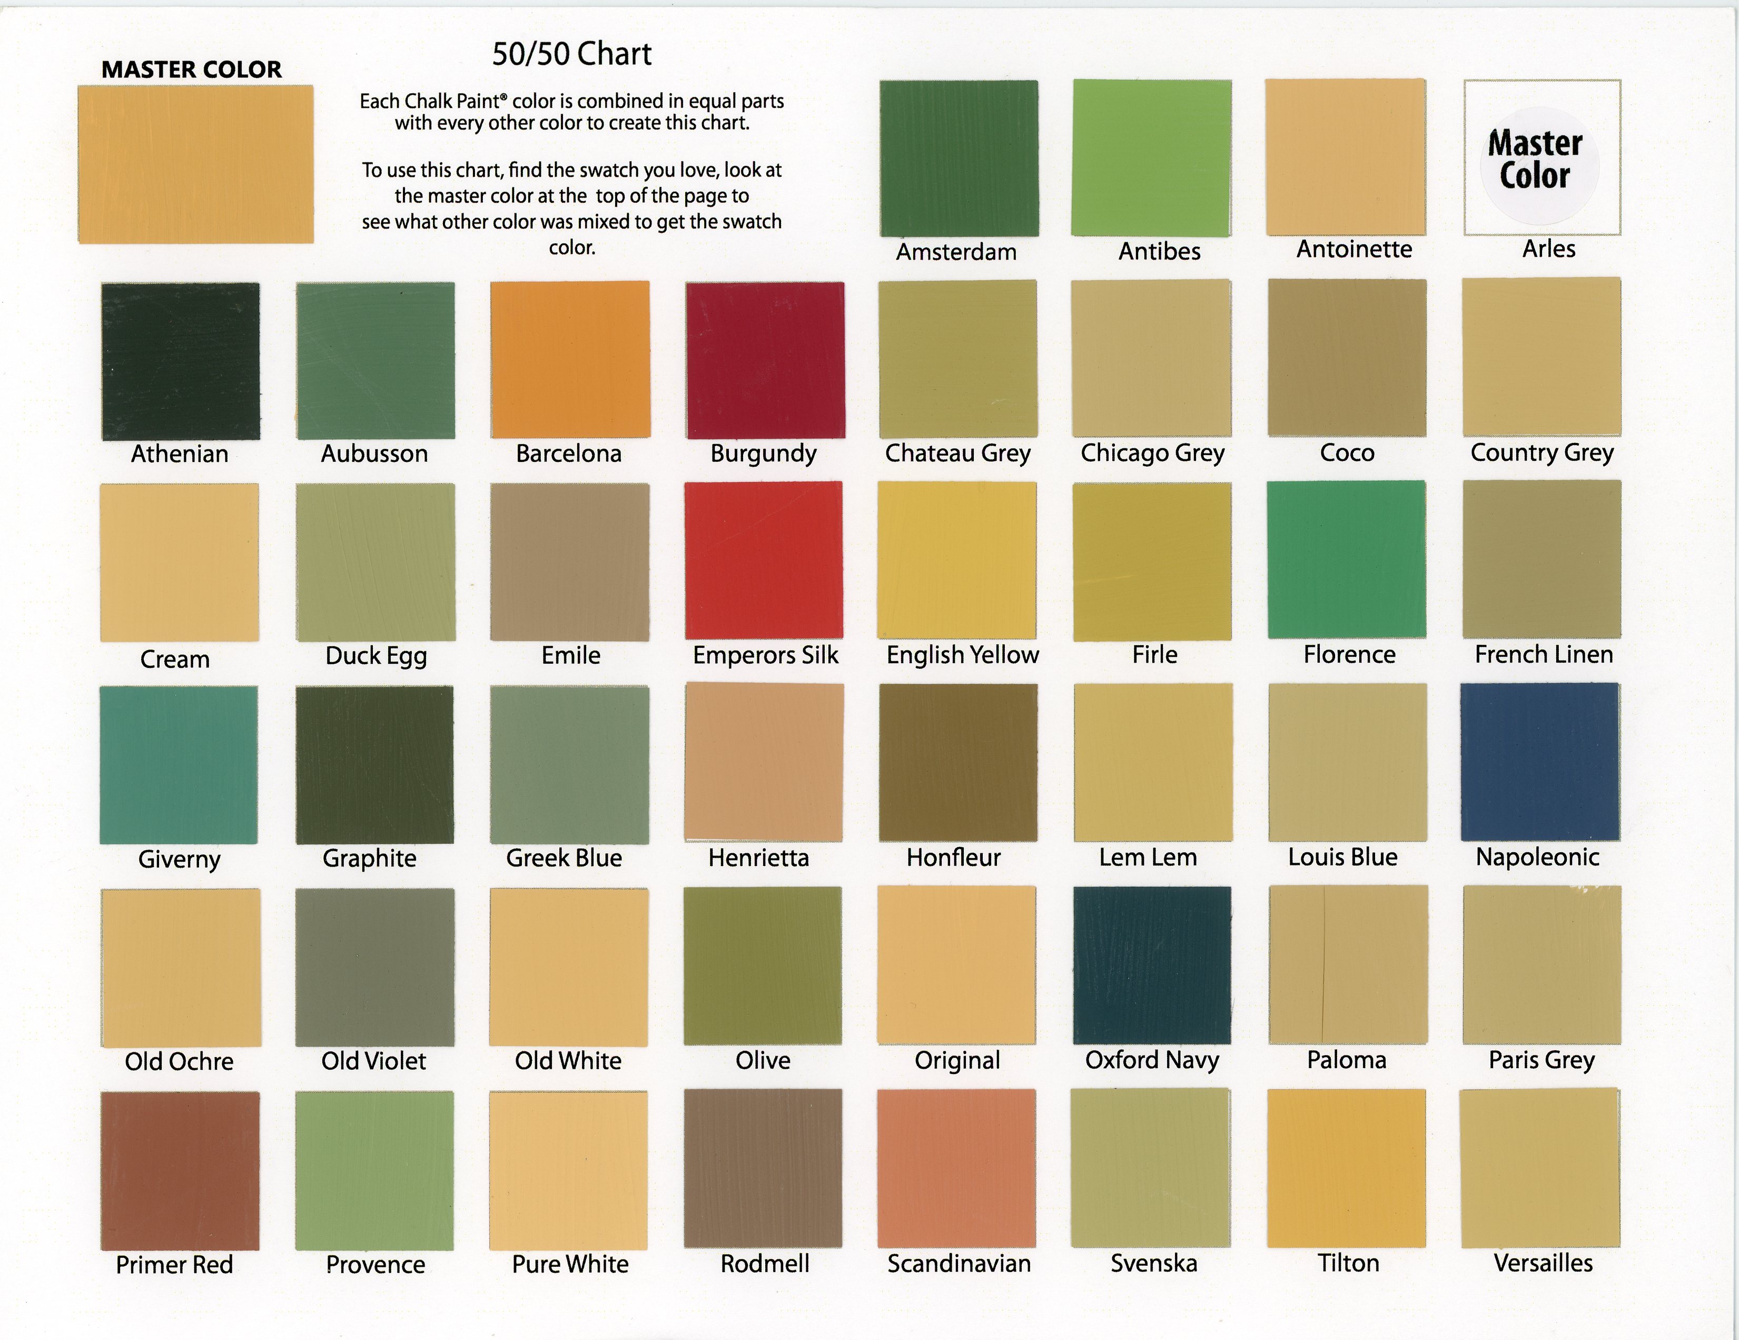
Task: Select the Coco swatch
Action: [x=1347, y=358]
